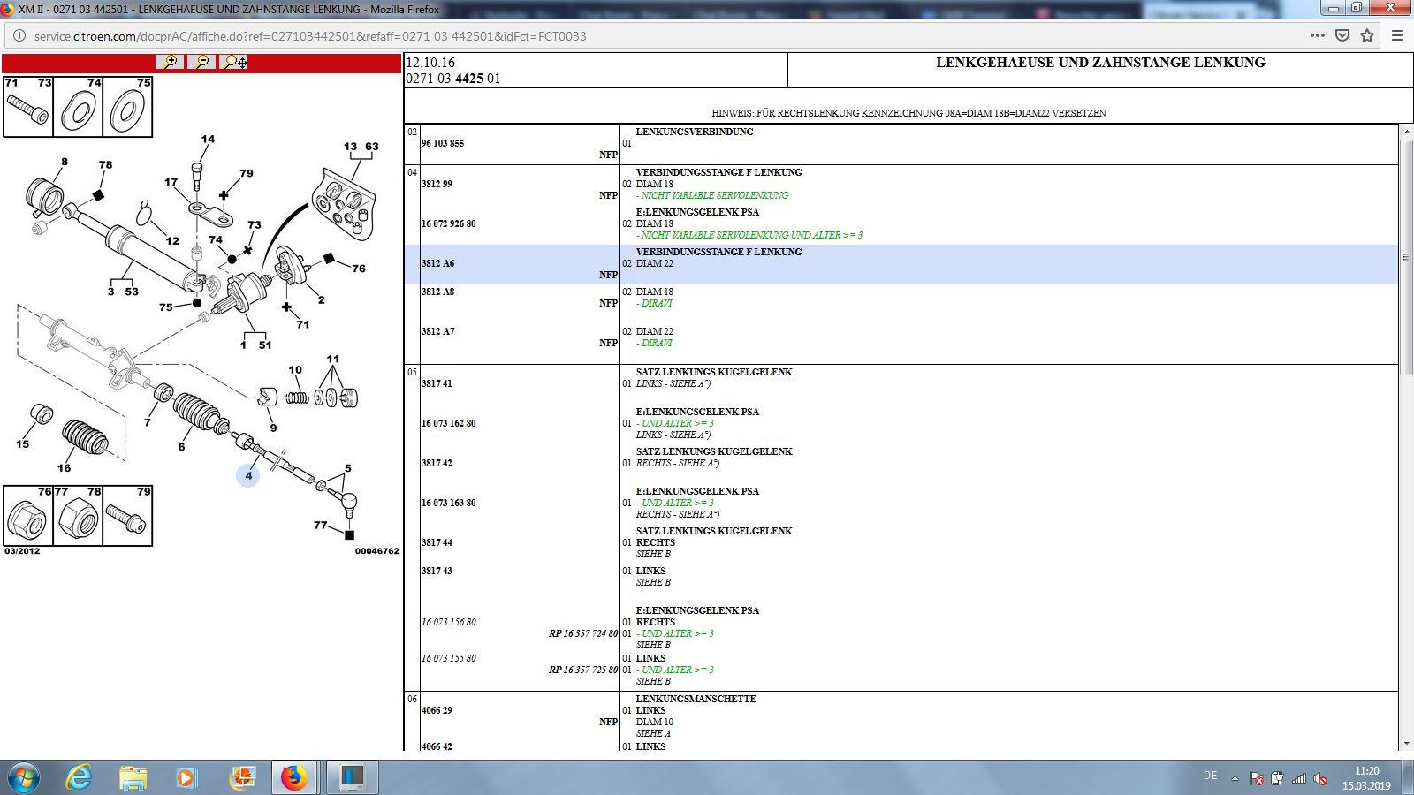Viewport: 1414px width, 795px height.
Task: Click document reference 0271 03 4425 01
Action: pyautogui.click(x=453, y=78)
